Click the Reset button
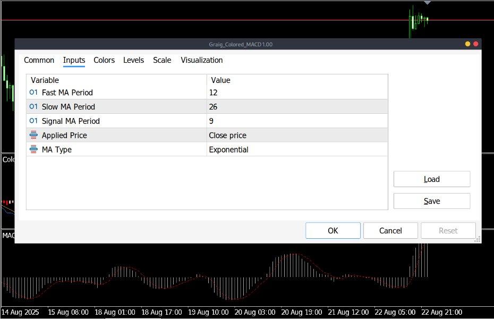Screen dimensions: 494x319 448,230
